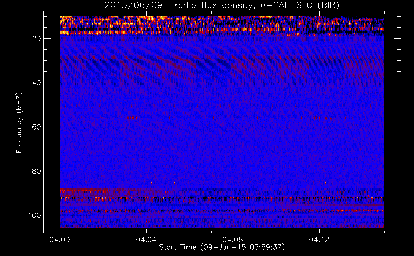Click the 'Start Time (09-Jun-15 03:59:37)' label
Viewport: 414px width, 256px height.
[222, 247]
